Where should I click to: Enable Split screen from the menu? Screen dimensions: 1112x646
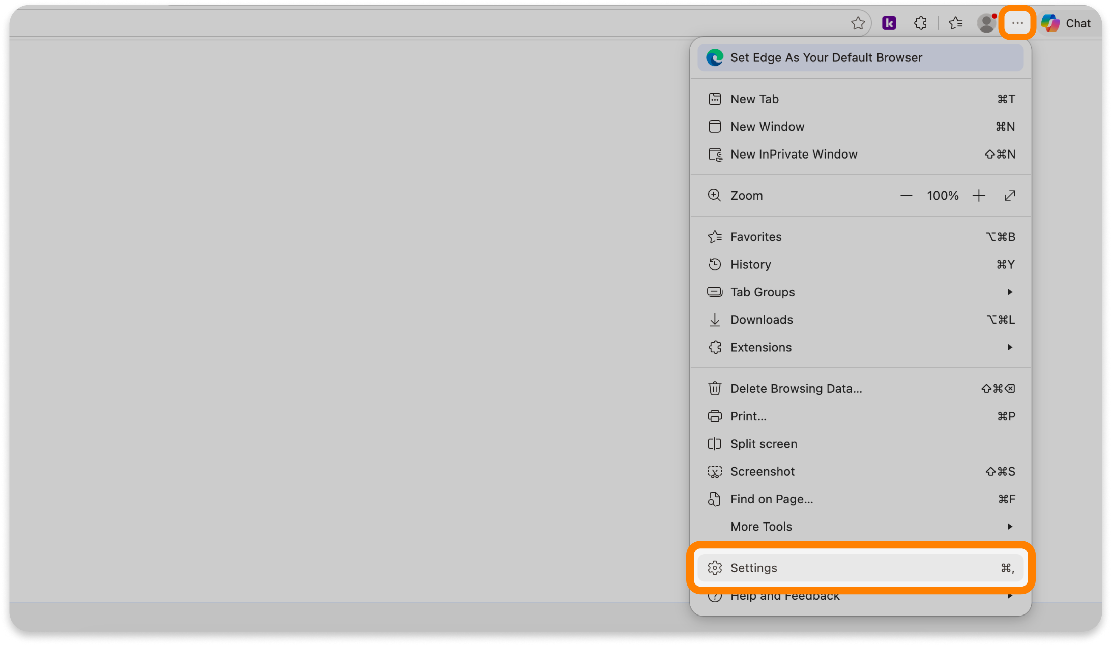click(x=860, y=444)
